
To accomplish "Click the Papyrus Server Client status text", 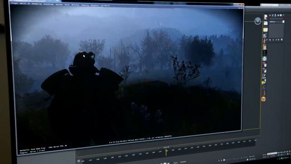I will [32, 152].
